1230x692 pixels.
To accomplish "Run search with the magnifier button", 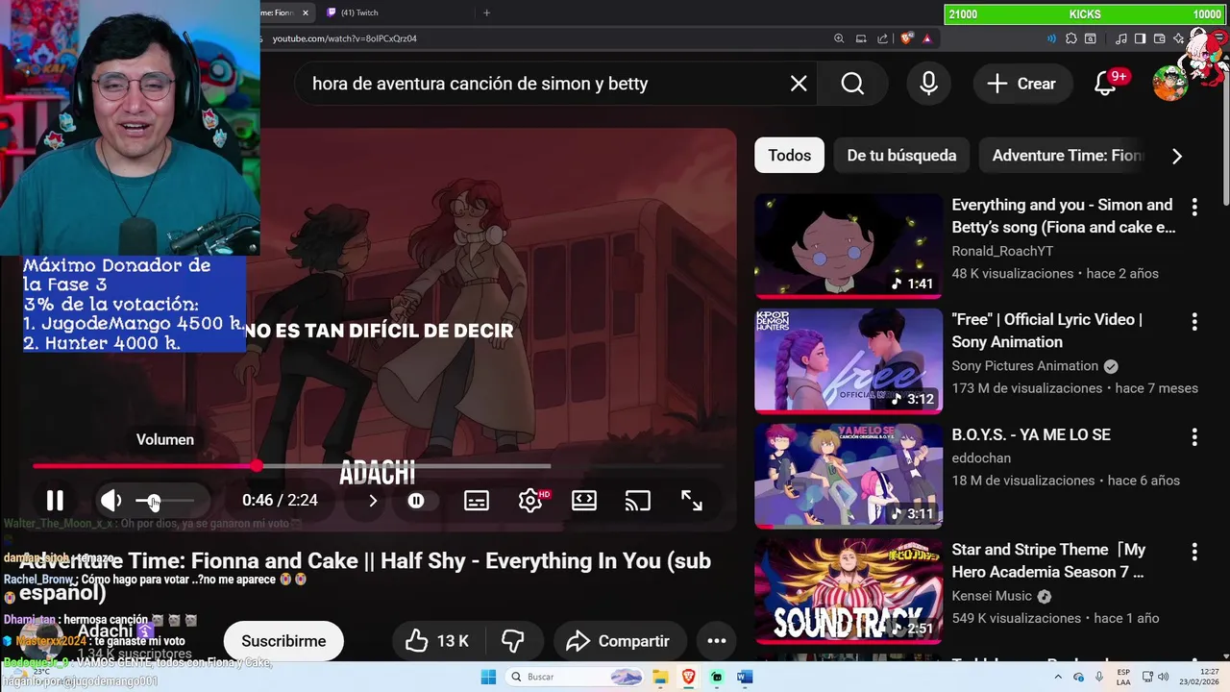I will point(852,84).
